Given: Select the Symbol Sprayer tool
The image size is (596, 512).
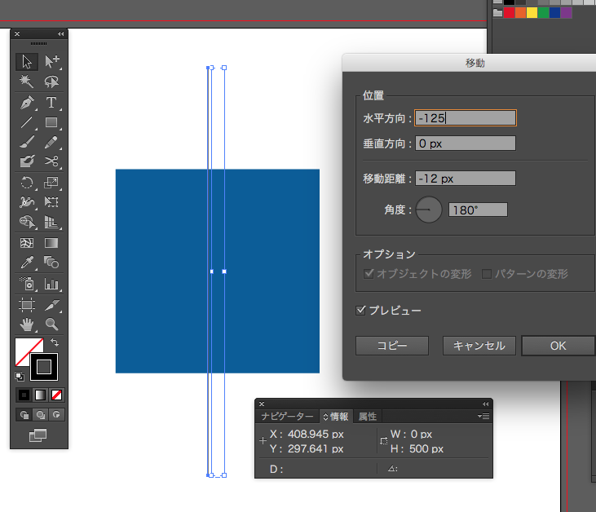Looking at the screenshot, I should tap(27, 284).
